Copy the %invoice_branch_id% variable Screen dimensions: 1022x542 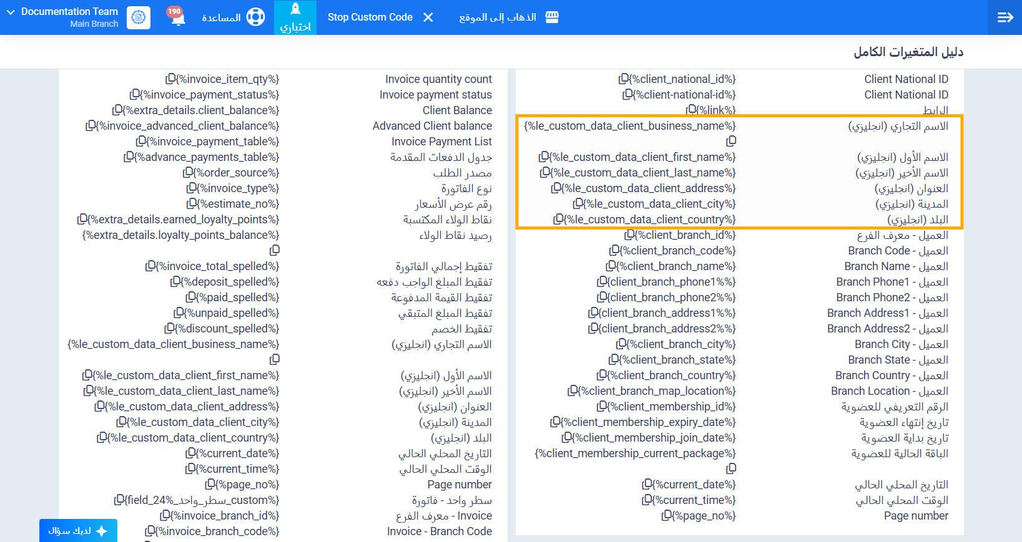(x=165, y=516)
